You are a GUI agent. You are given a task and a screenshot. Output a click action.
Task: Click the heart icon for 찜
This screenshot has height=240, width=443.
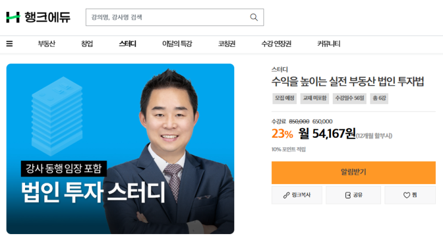pos(407,195)
